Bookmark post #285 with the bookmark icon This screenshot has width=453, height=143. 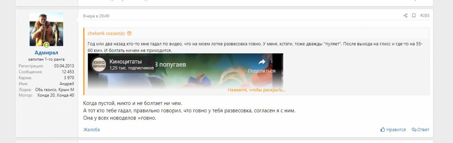[413, 16]
